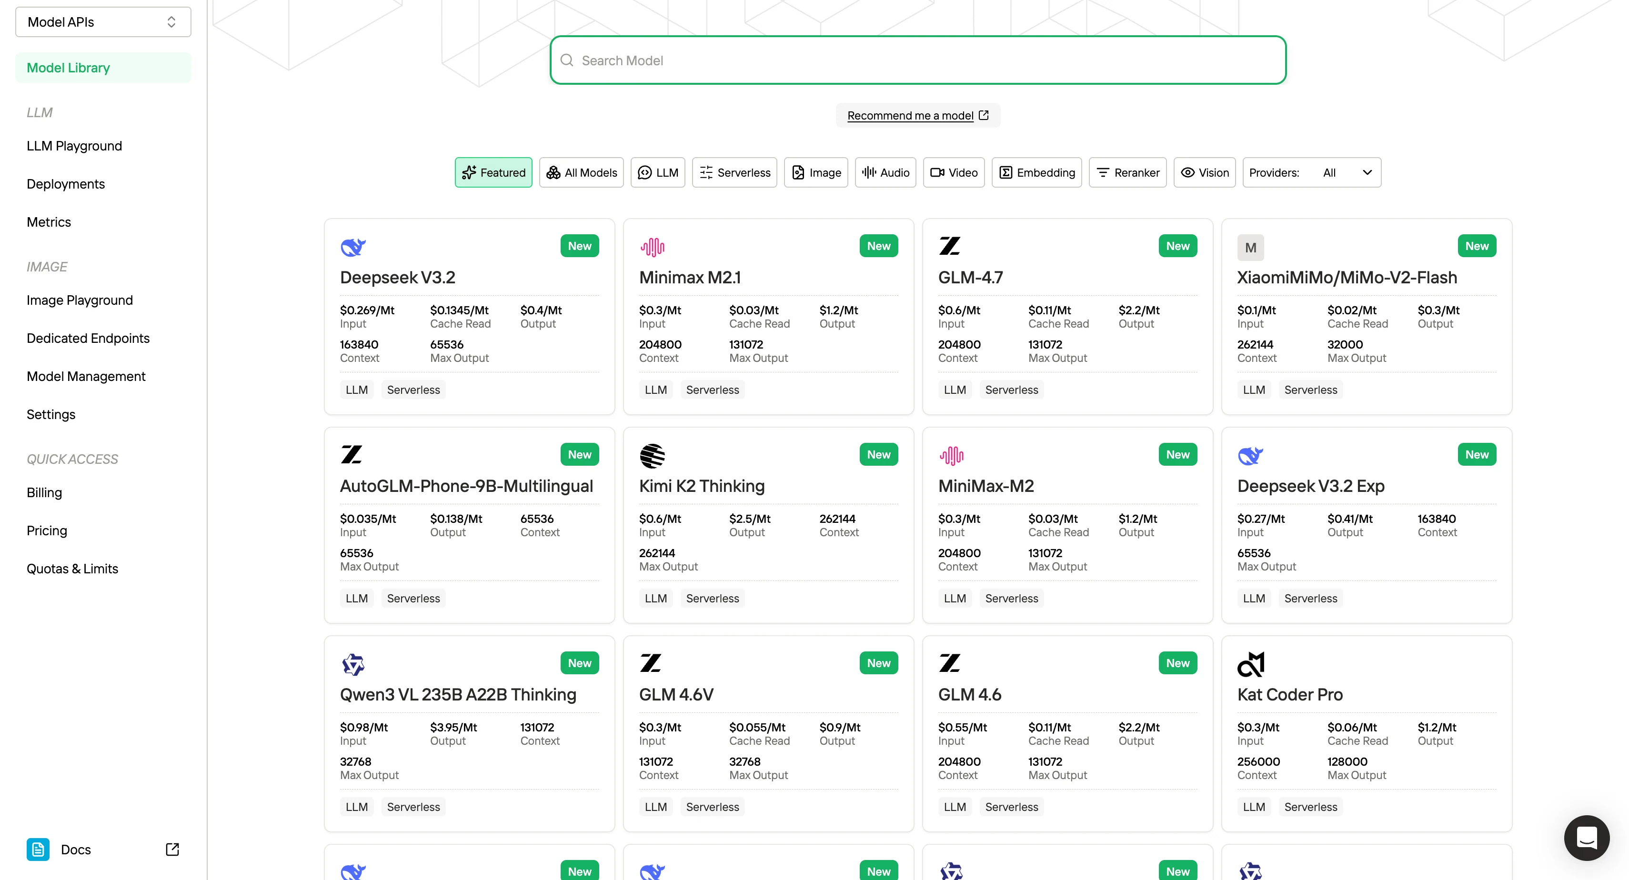Open Model Library in sidebar
This screenshot has height=880, width=1629.
103,68
